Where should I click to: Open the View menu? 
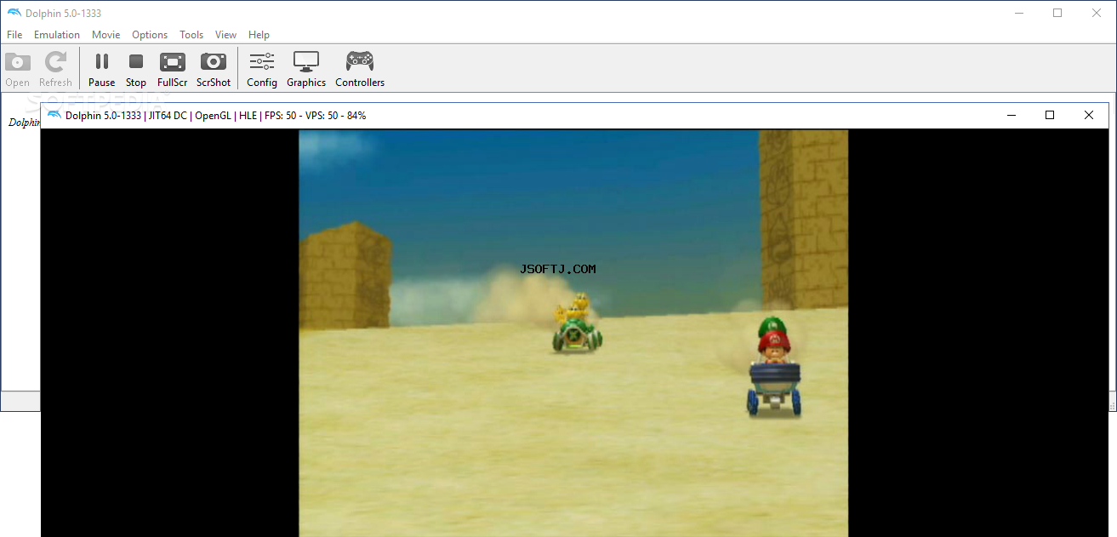point(225,35)
